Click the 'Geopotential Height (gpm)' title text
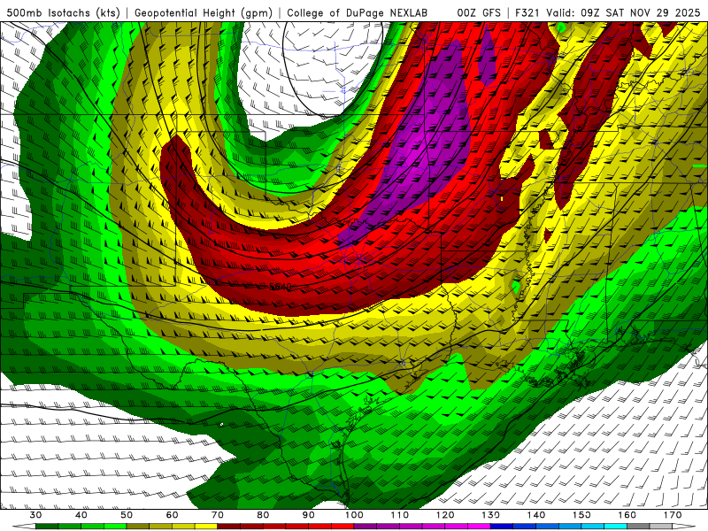Viewport: 708px width, 531px height. coord(204,13)
